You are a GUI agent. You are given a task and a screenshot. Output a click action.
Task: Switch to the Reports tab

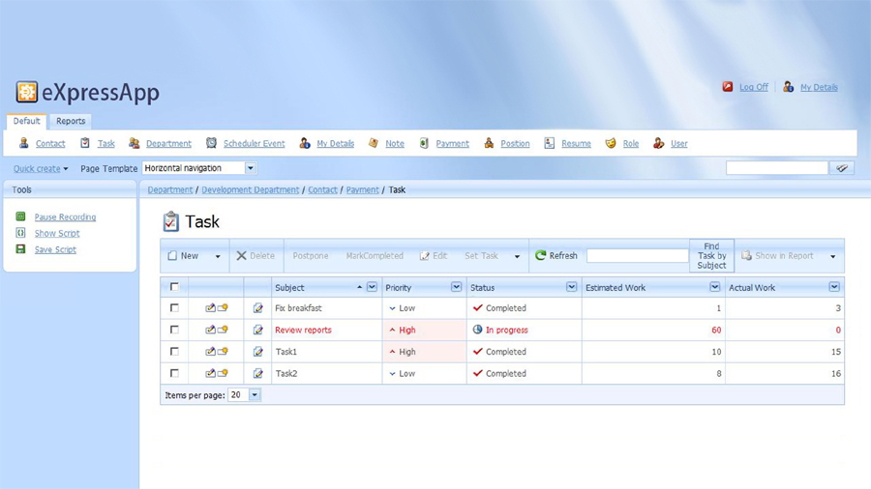[71, 121]
